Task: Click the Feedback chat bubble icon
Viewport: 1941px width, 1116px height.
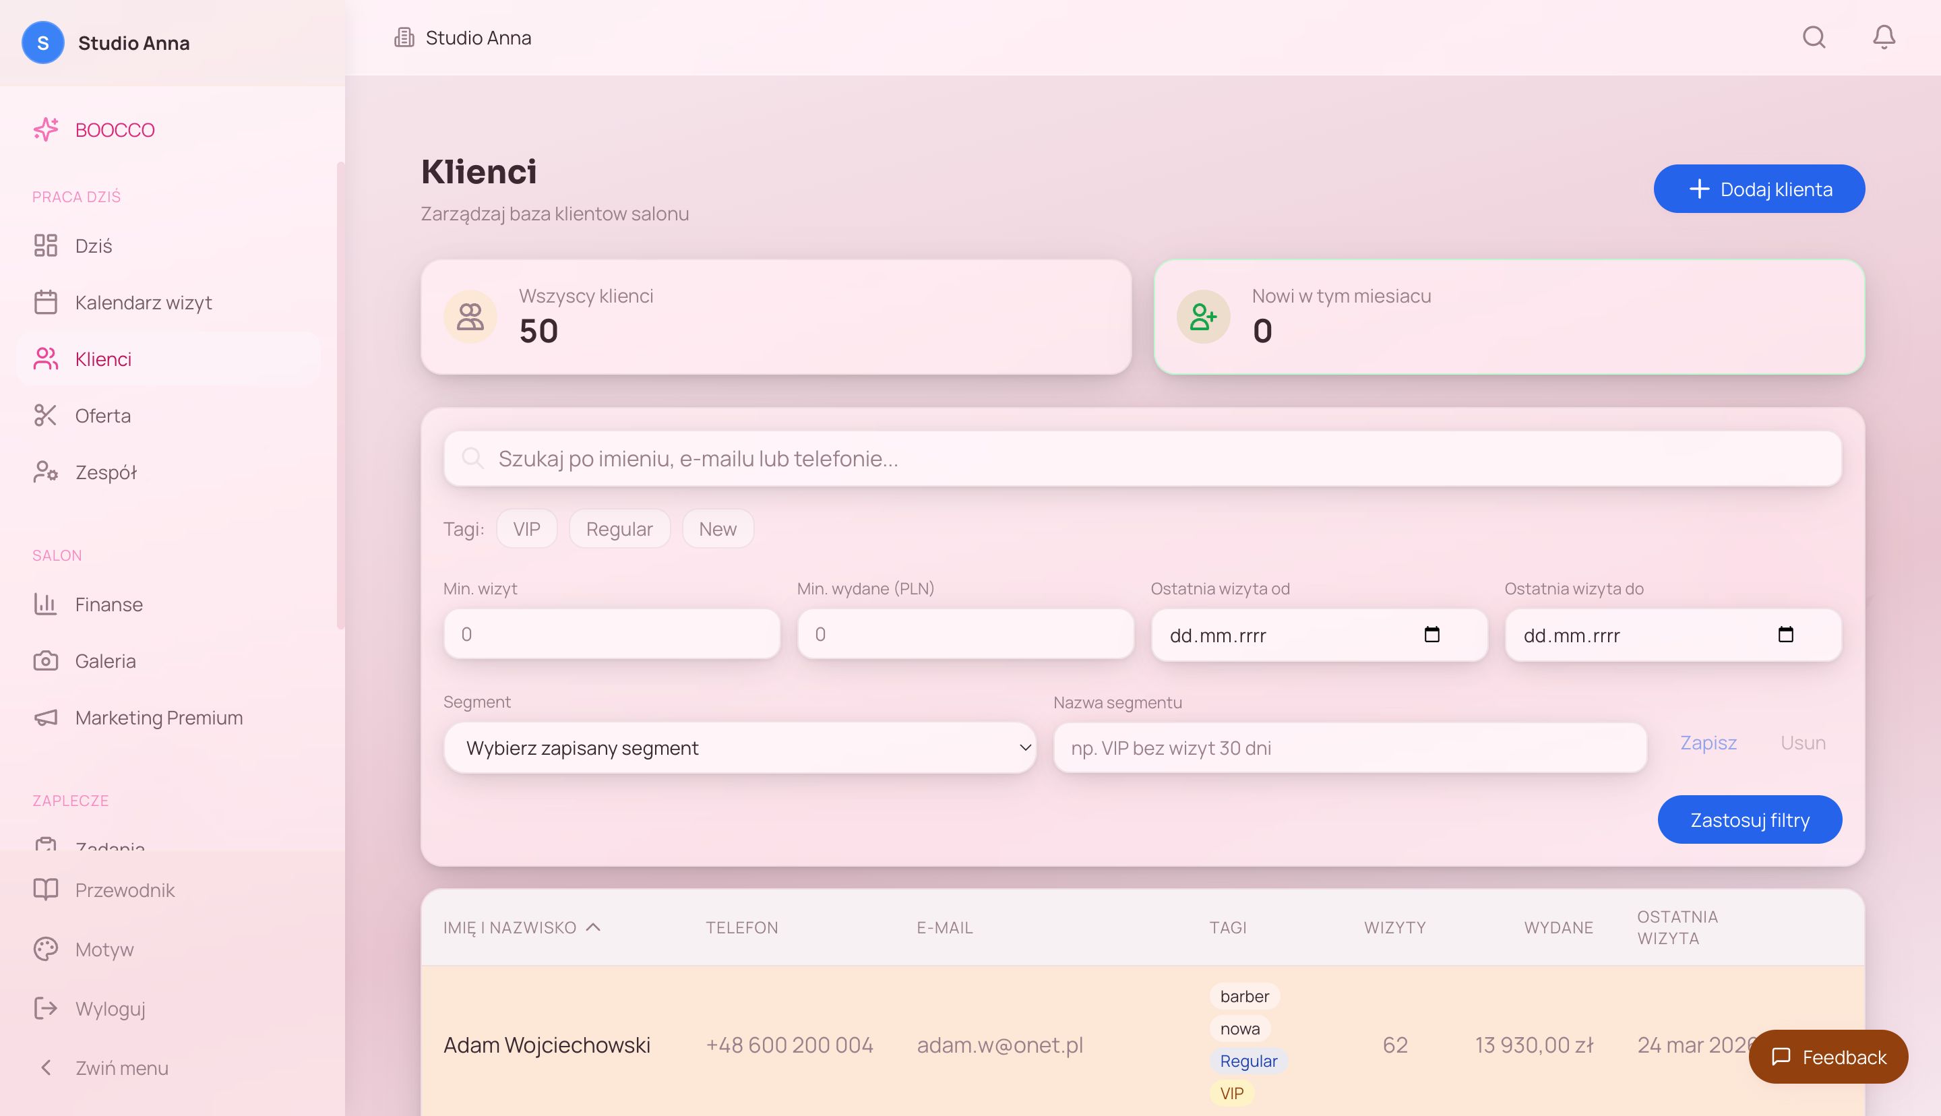Action: [1782, 1057]
